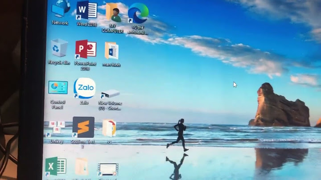Launch the Zalo shortcut
The width and height of the screenshot is (321, 180).
[x=84, y=88]
